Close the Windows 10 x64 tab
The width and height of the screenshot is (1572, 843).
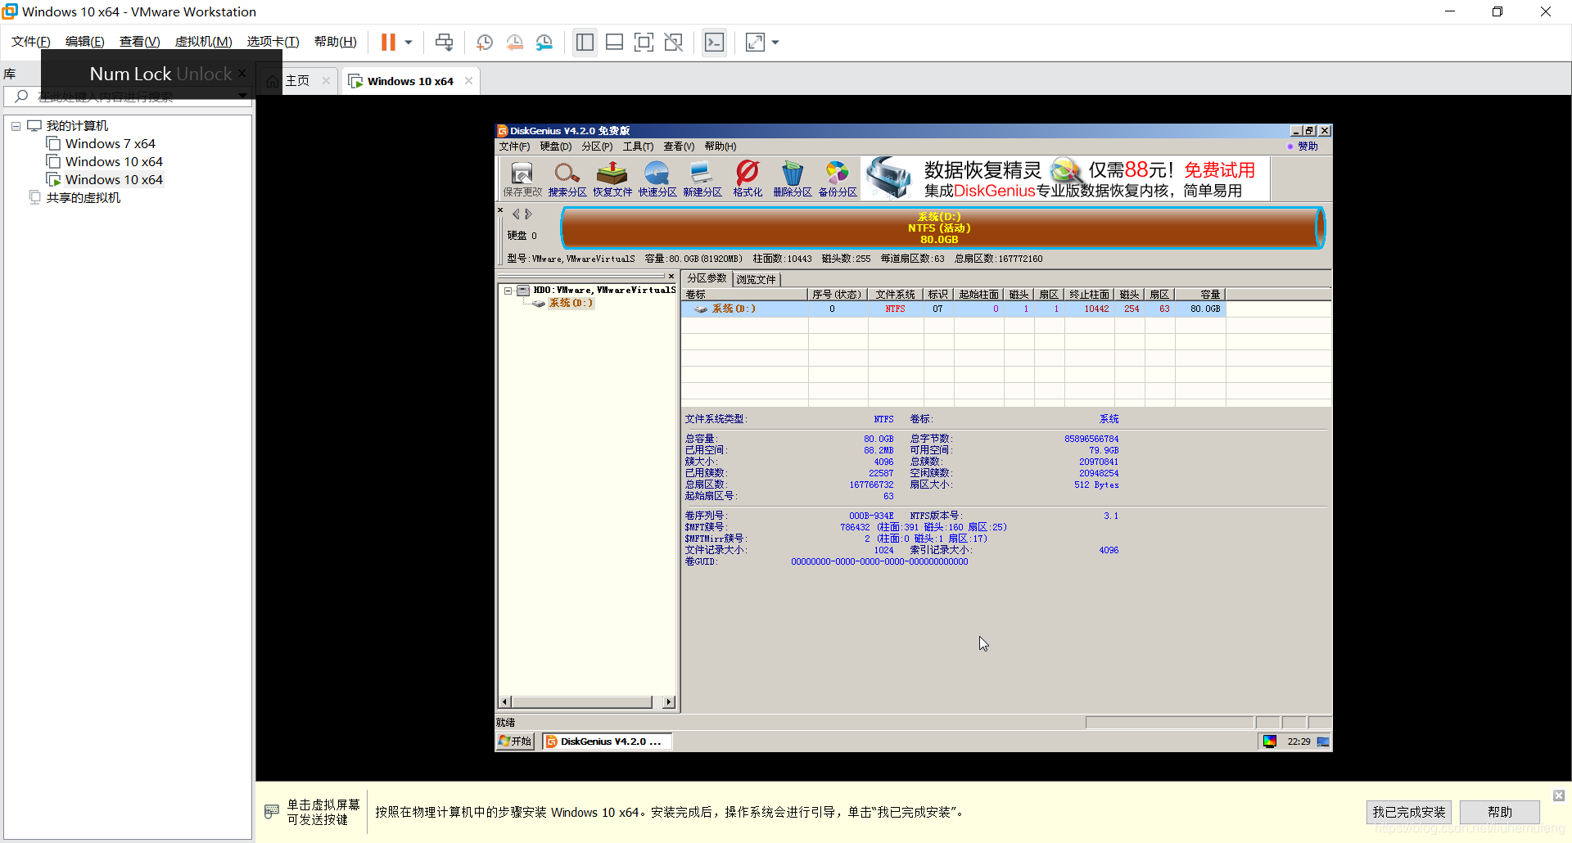[x=468, y=80]
